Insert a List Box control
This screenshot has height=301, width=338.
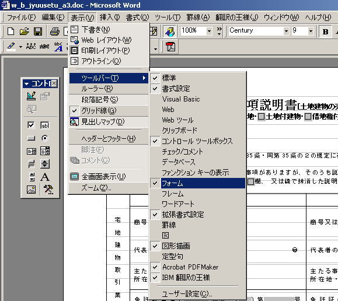32,151
